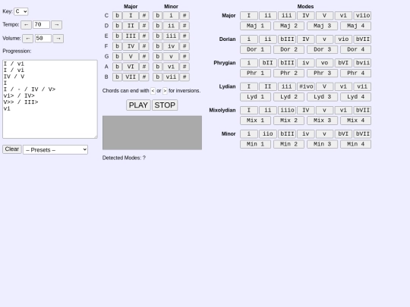Add iii from Major mode row
410x307 pixels.
(x=287, y=16)
